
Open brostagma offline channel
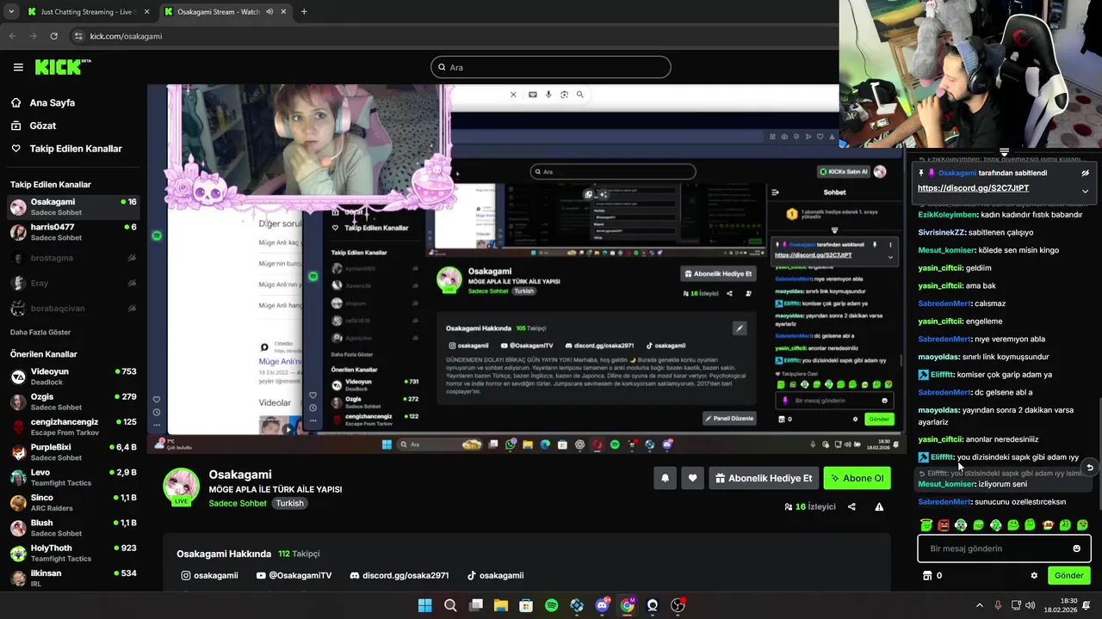[73, 258]
